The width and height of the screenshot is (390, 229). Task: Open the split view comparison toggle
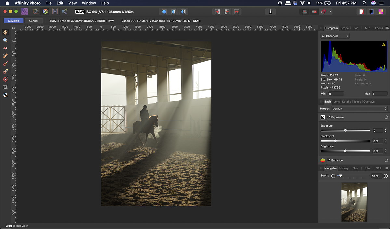point(174,11)
